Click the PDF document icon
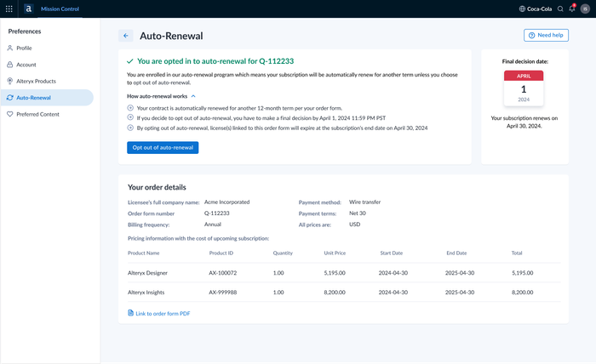The image size is (596, 364). click(130, 313)
